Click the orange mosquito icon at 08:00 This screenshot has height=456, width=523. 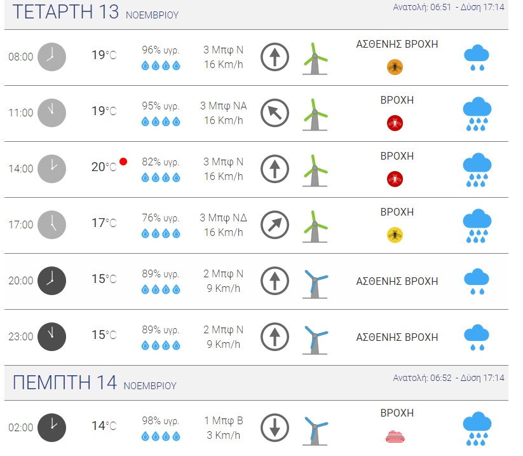pos(395,67)
